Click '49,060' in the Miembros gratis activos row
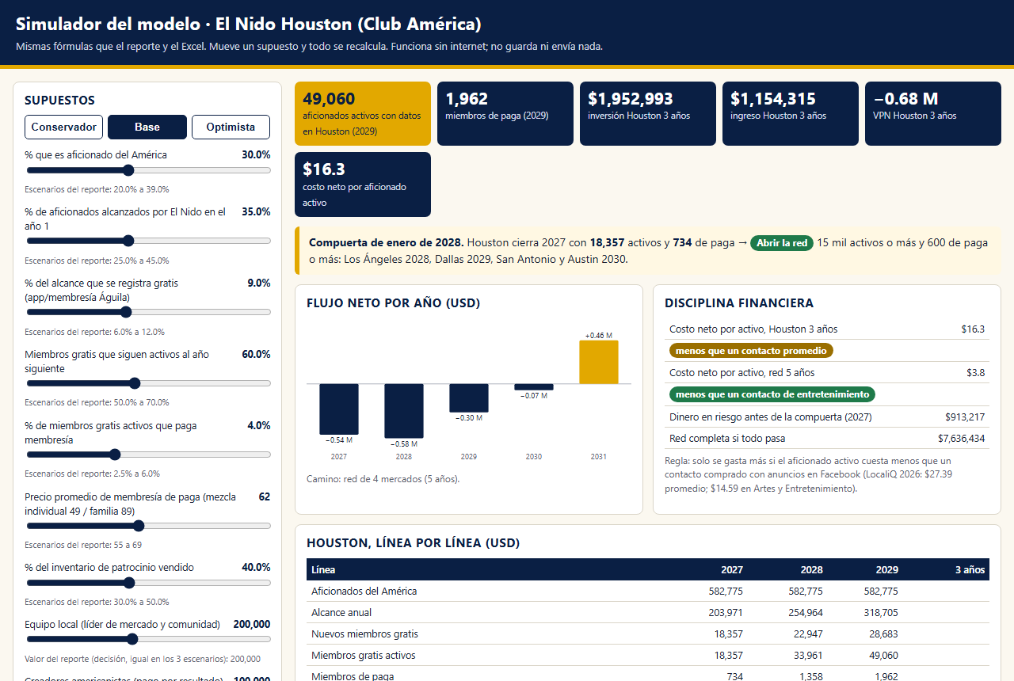 [881, 656]
